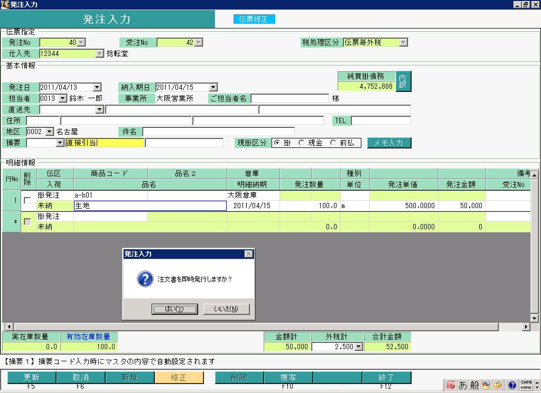Select the 前払 payment radio button
Screen dimensions: 541x393
coord(333,143)
